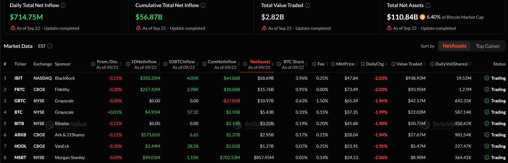Click info icon beside Total Net Assets

(428, 5)
